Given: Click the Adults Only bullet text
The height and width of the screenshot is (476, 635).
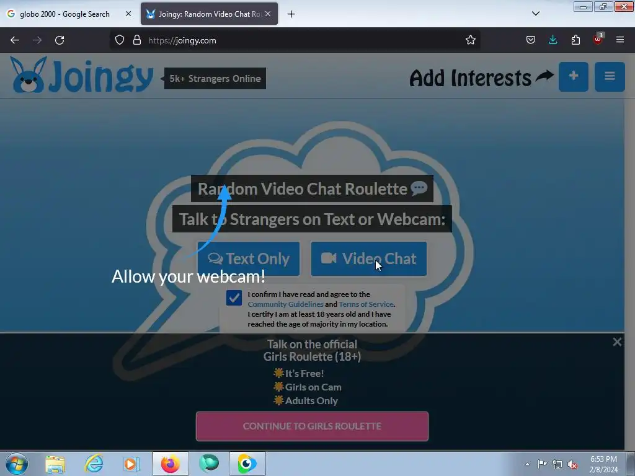Looking at the screenshot, I should click(311, 401).
